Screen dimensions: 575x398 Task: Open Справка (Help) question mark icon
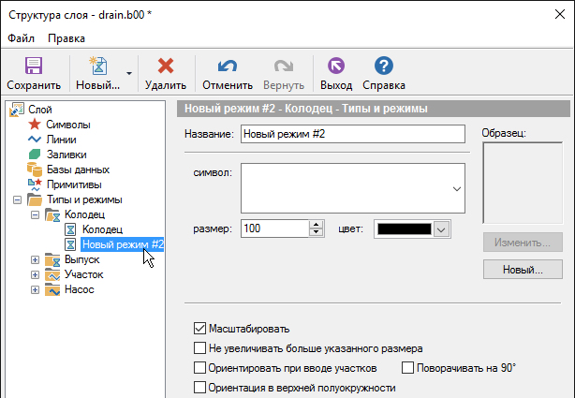pos(383,66)
